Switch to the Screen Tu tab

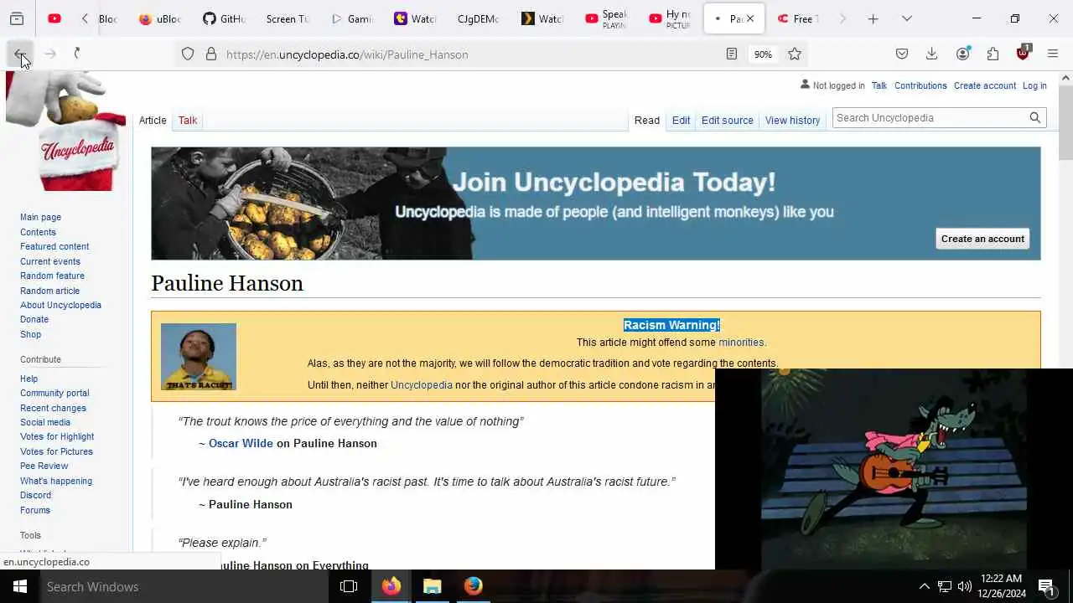click(288, 18)
